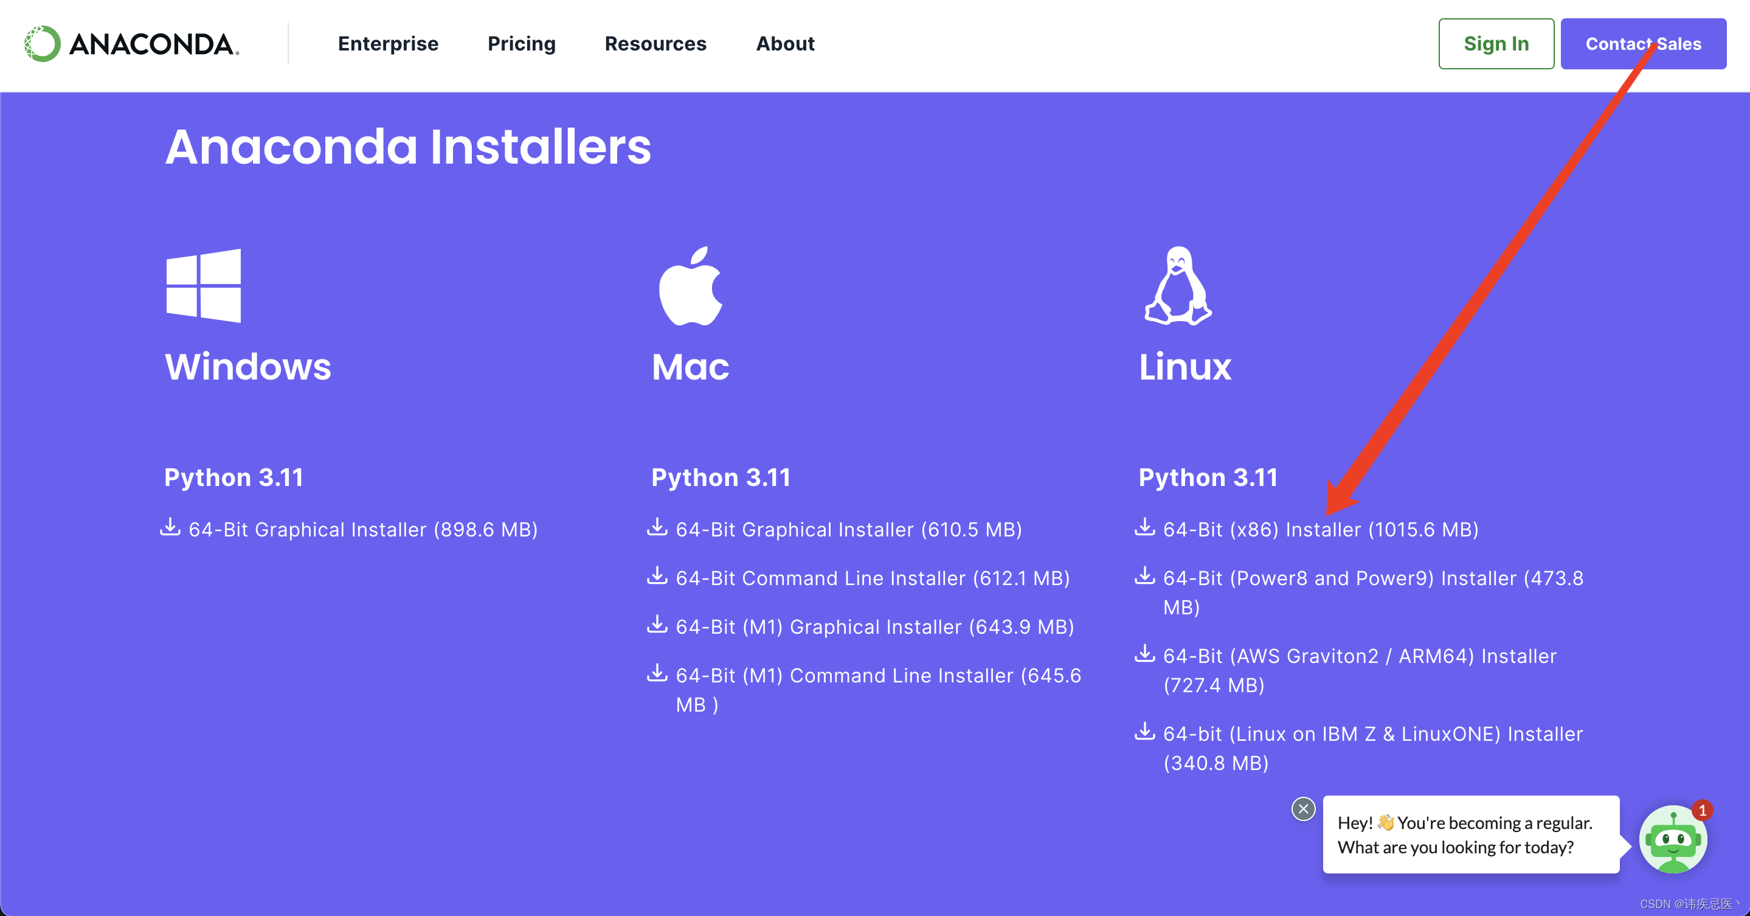
Task: Open the About menu
Action: click(x=784, y=44)
